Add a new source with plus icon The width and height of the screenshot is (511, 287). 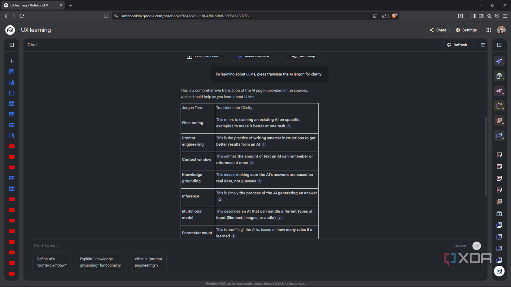click(x=12, y=61)
